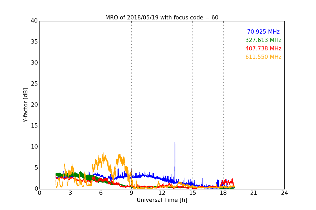Click the x-axis tick label 24
This screenshot has height=210, width=316.
(x=284, y=193)
